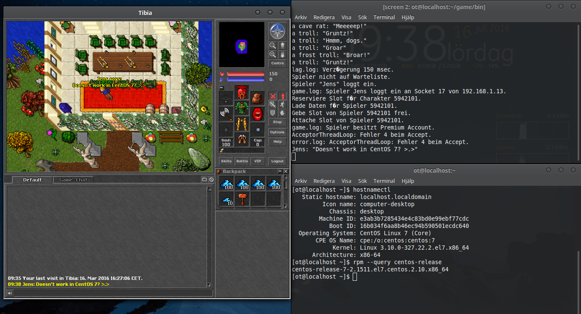Open the VIP list panel

click(257, 161)
